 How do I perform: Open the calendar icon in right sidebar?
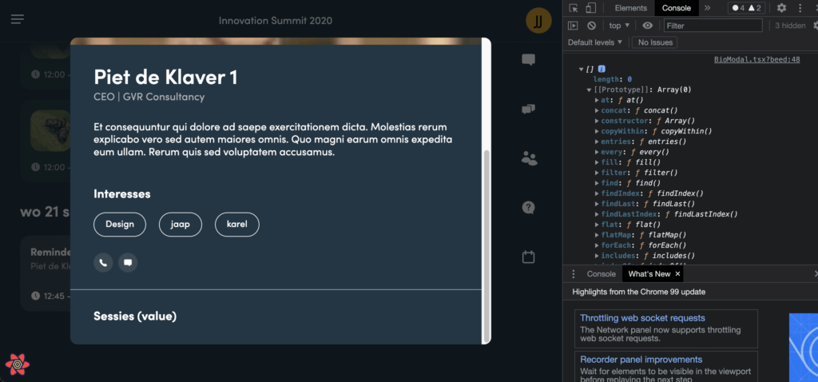pos(528,257)
